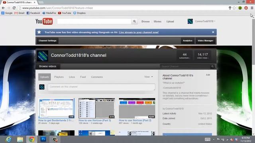Click the red extension icon in toolbar
255x143 pixels.
point(246,8)
